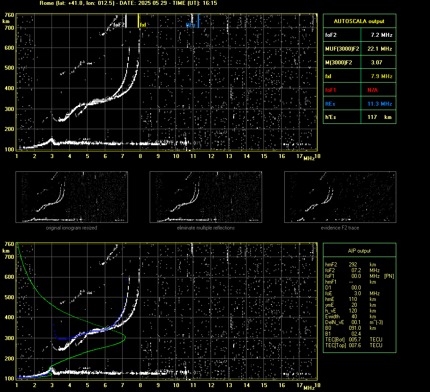This screenshot has width=430, height=392.
Task: Click the ionogram header title text
Action: pos(128,3)
